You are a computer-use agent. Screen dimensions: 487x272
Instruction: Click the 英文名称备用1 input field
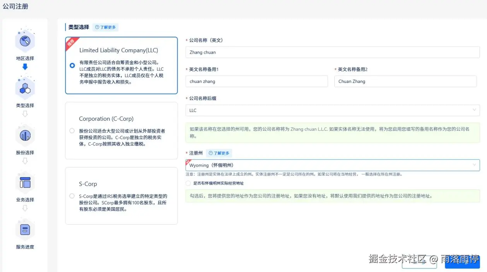[x=257, y=81]
